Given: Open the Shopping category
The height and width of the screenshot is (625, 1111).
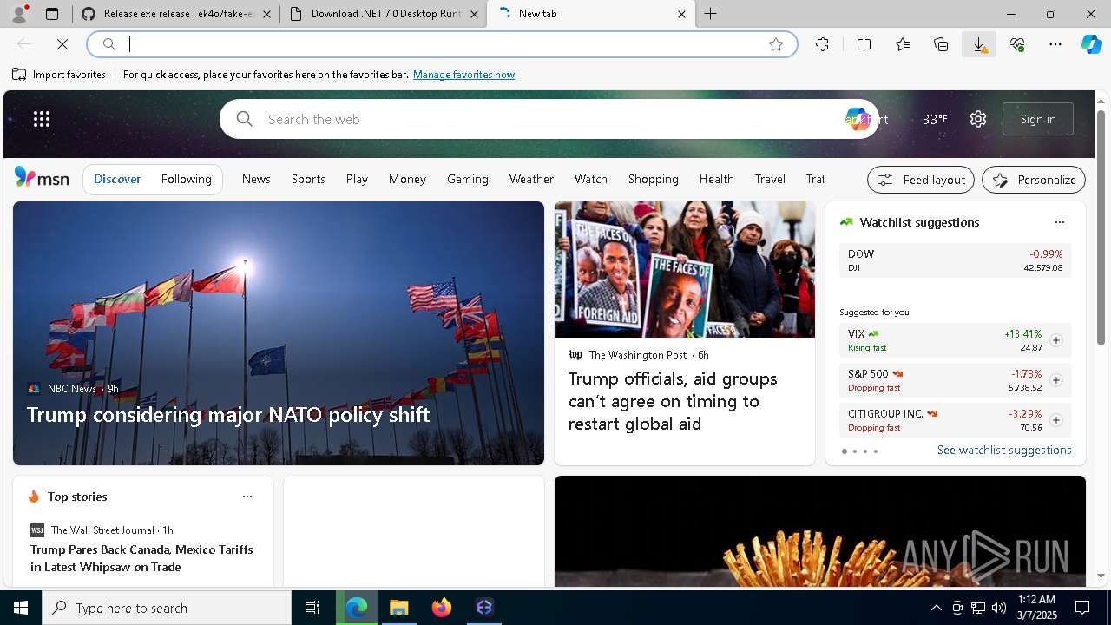Looking at the screenshot, I should [654, 179].
